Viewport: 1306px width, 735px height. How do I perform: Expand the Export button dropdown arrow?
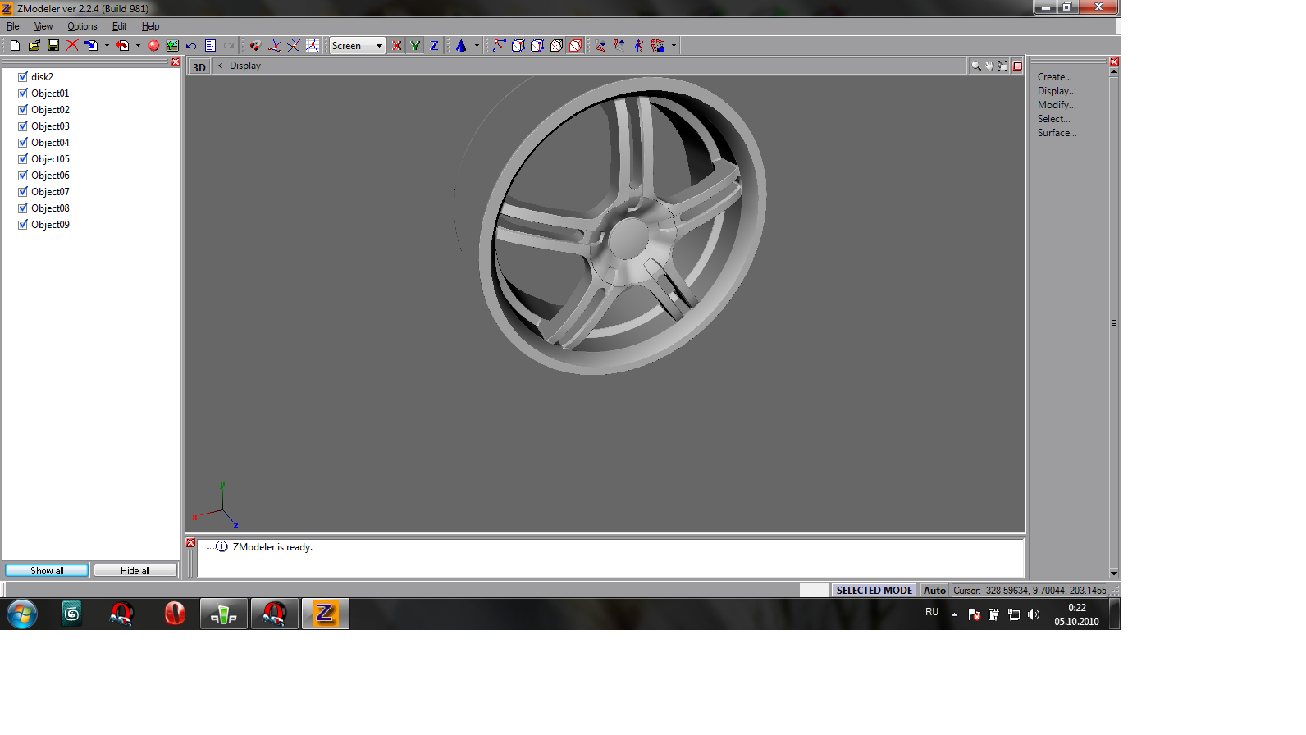(138, 46)
